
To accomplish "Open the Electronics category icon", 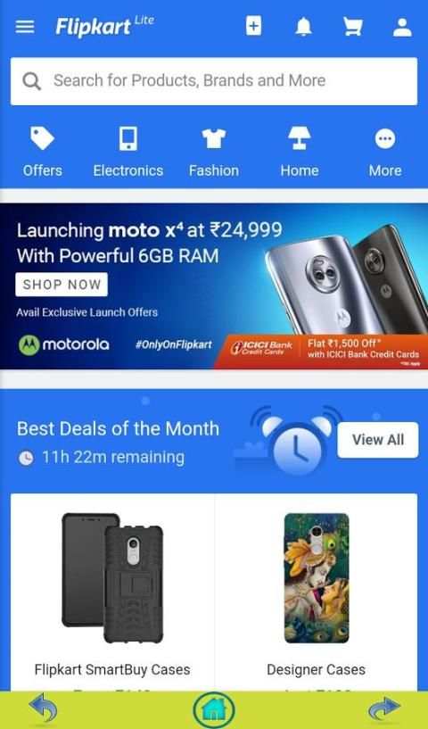I will [x=128, y=139].
